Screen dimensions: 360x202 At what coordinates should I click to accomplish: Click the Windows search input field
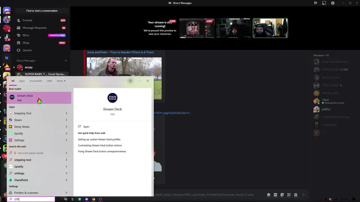click(31, 199)
